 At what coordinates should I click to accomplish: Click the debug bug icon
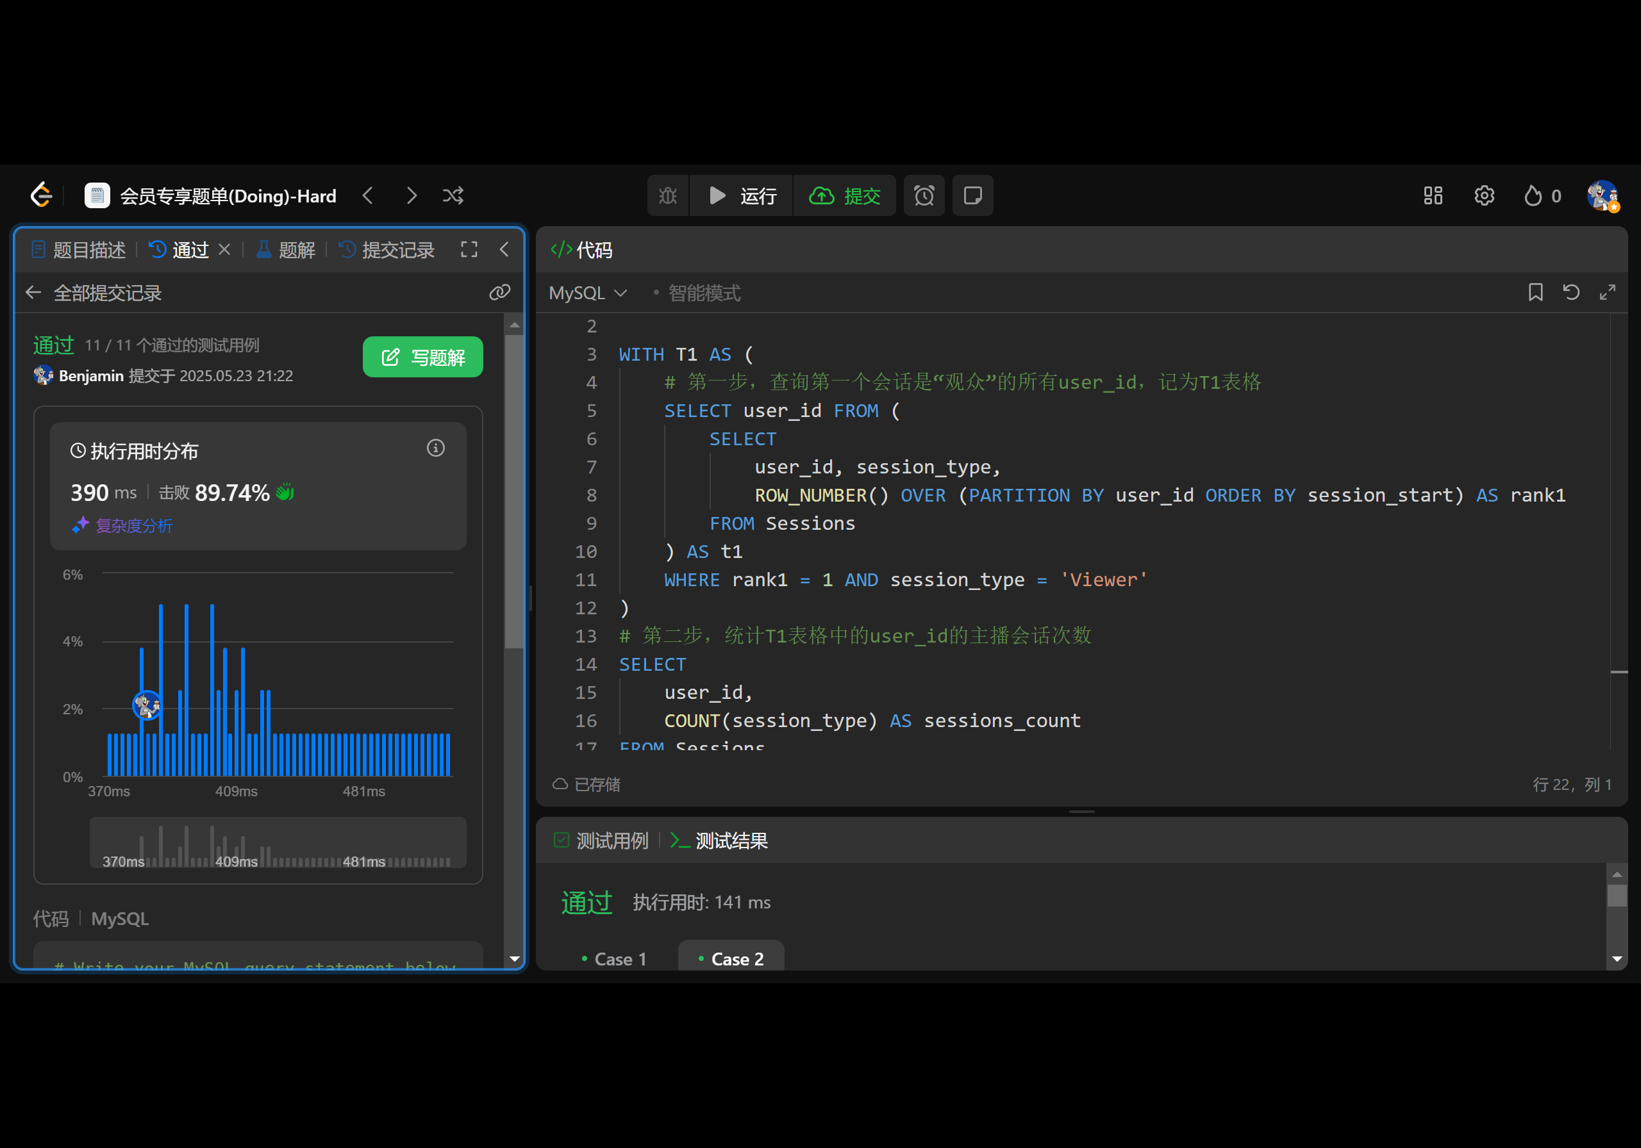coord(667,196)
